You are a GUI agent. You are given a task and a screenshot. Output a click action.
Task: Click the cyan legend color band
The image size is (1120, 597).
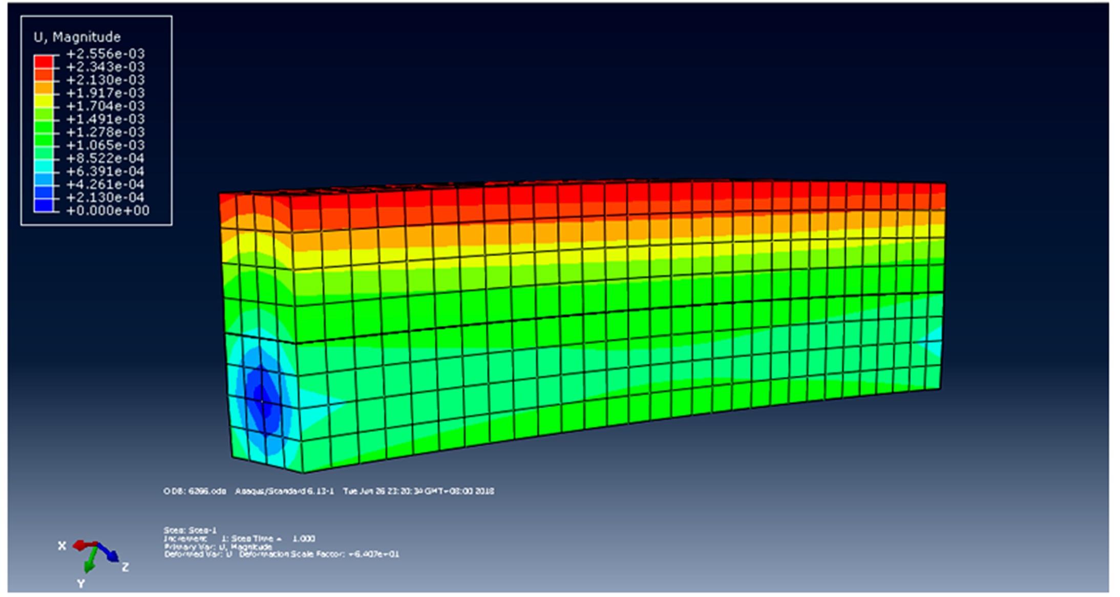(x=44, y=165)
